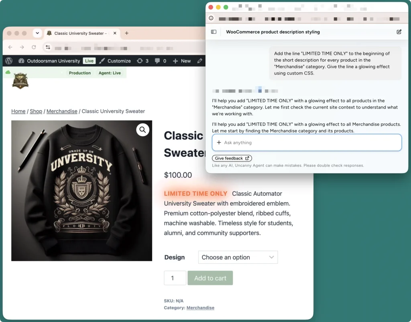Viewport: 411px width, 322px height.
Task: Click the Outdoorsman University crest logo
Action: point(20,81)
